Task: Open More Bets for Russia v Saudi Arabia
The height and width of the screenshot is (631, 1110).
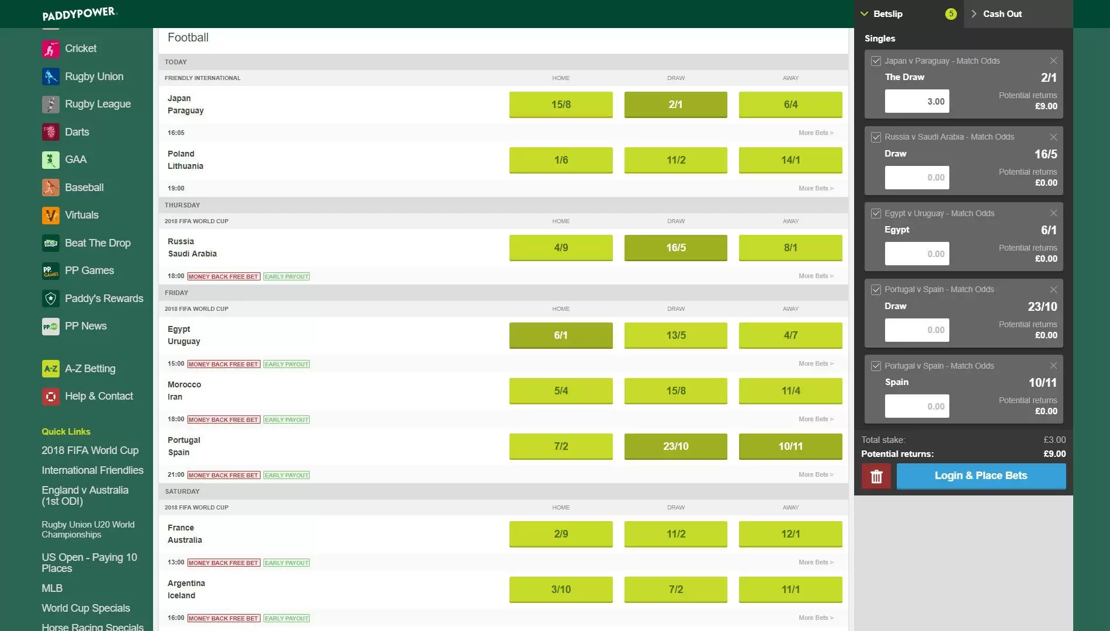Action: click(x=816, y=276)
